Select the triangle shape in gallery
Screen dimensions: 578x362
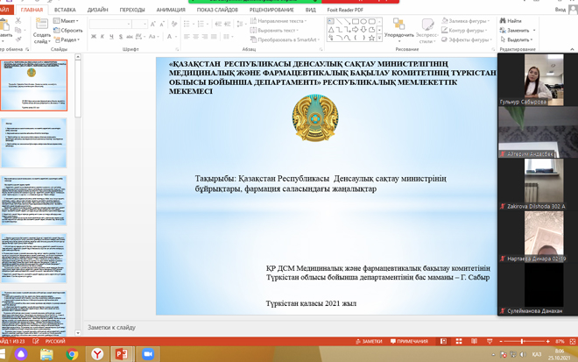coord(331,30)
